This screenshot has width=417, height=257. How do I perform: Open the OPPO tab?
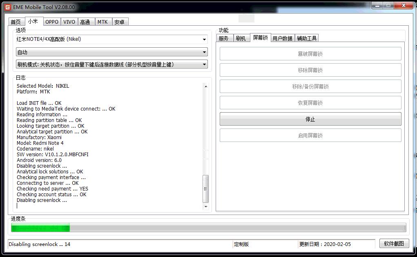(52, 22)
